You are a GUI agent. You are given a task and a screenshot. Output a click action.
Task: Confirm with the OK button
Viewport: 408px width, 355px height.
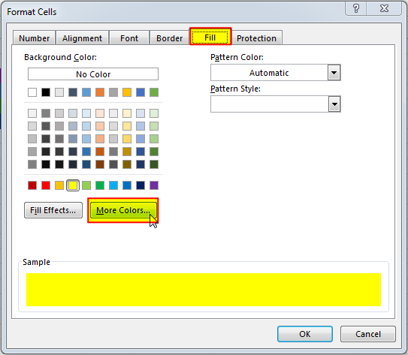click(305, 334)
